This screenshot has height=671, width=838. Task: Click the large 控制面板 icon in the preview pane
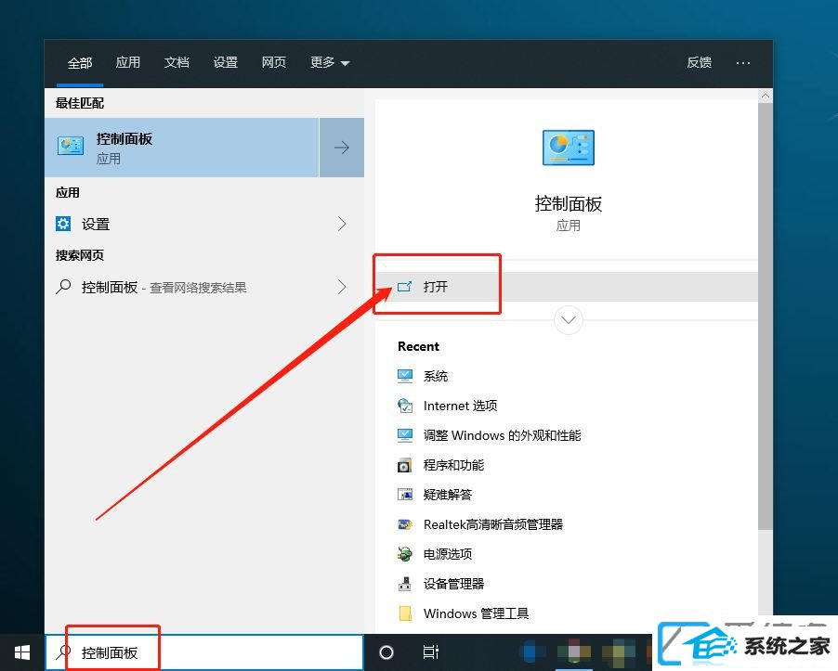[x=568, y=148]
